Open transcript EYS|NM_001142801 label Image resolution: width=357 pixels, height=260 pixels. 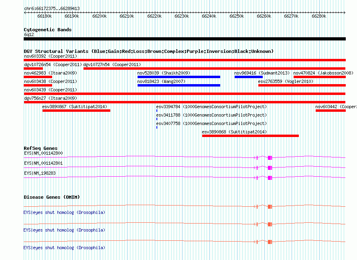click(43, 163)
